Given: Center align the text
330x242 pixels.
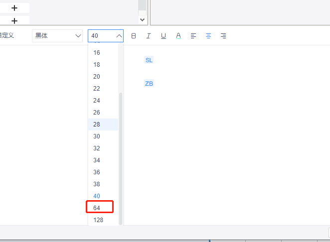Looking at the screenshot, I should click(208, 36).
